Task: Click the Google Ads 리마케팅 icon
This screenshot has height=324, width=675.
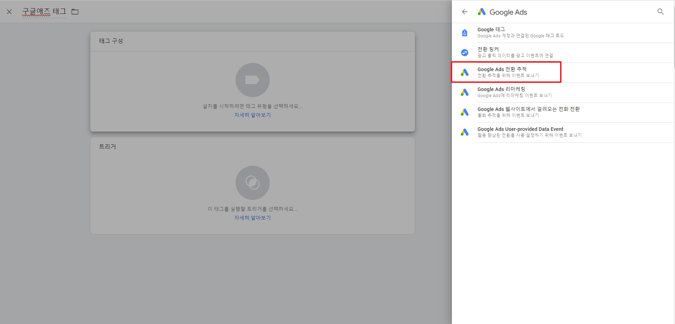Action: click(x=465, y=92)
